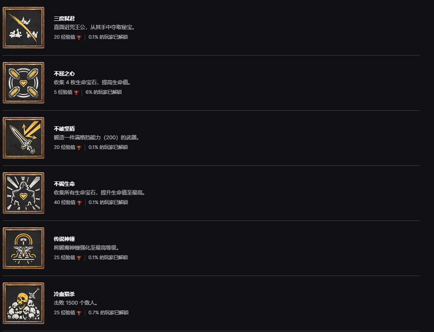Click the 不屈之心 life gems icon

coord(23,83)
